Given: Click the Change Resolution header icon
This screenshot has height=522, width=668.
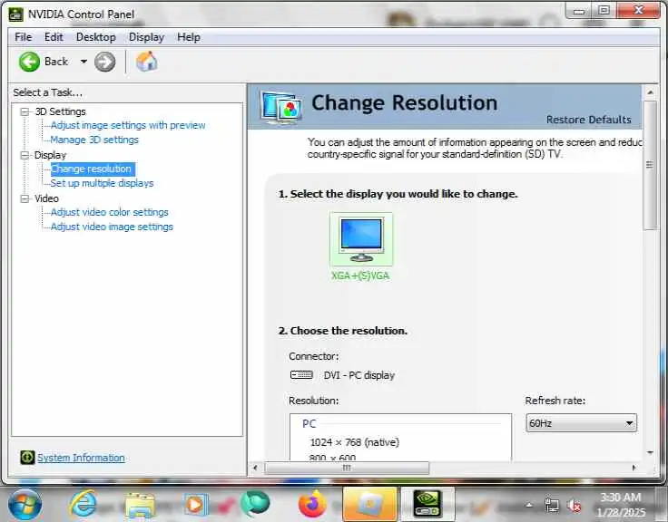Looking at the screenshot, I should click(x=282, y=106).
